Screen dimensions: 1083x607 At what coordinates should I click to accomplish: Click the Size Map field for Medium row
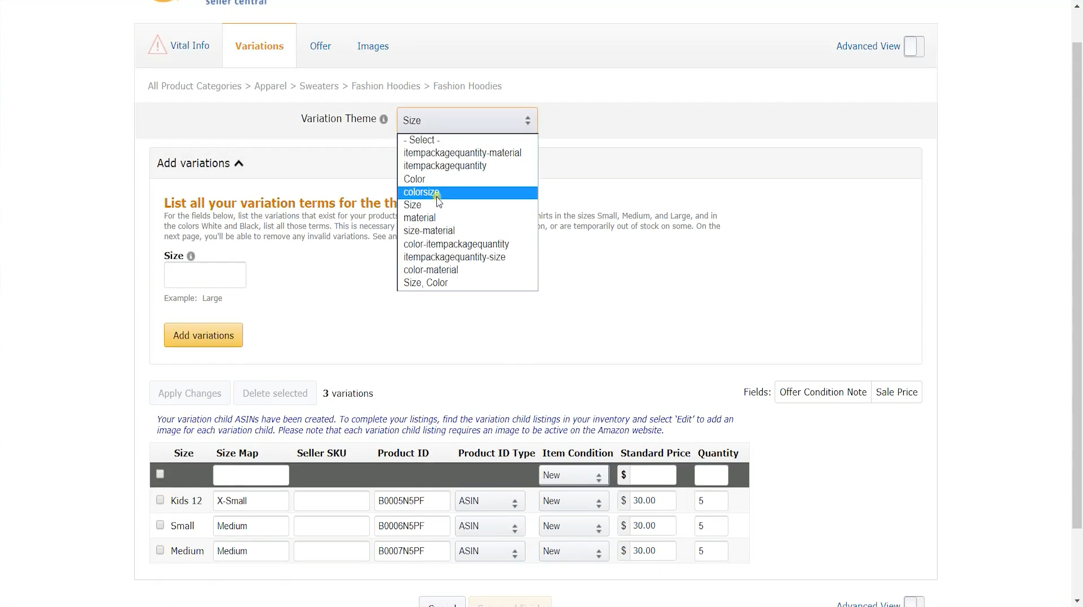point(251,551)
